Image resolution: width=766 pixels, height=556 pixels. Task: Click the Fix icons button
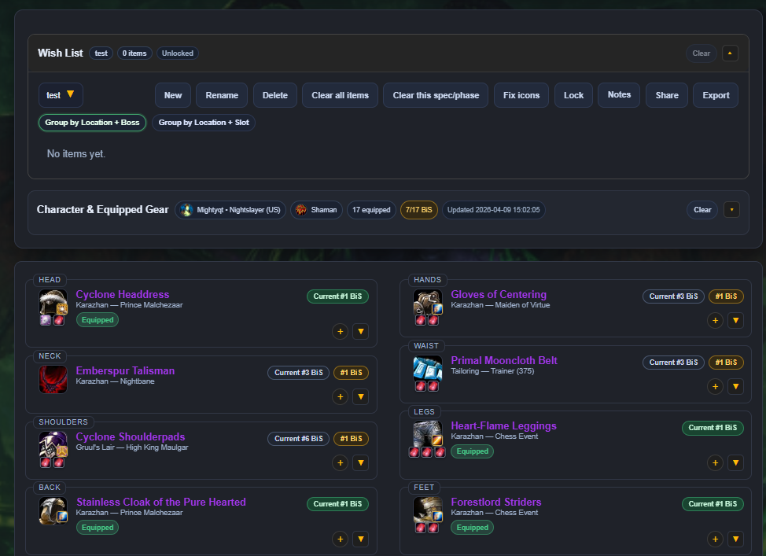(521, 94)
